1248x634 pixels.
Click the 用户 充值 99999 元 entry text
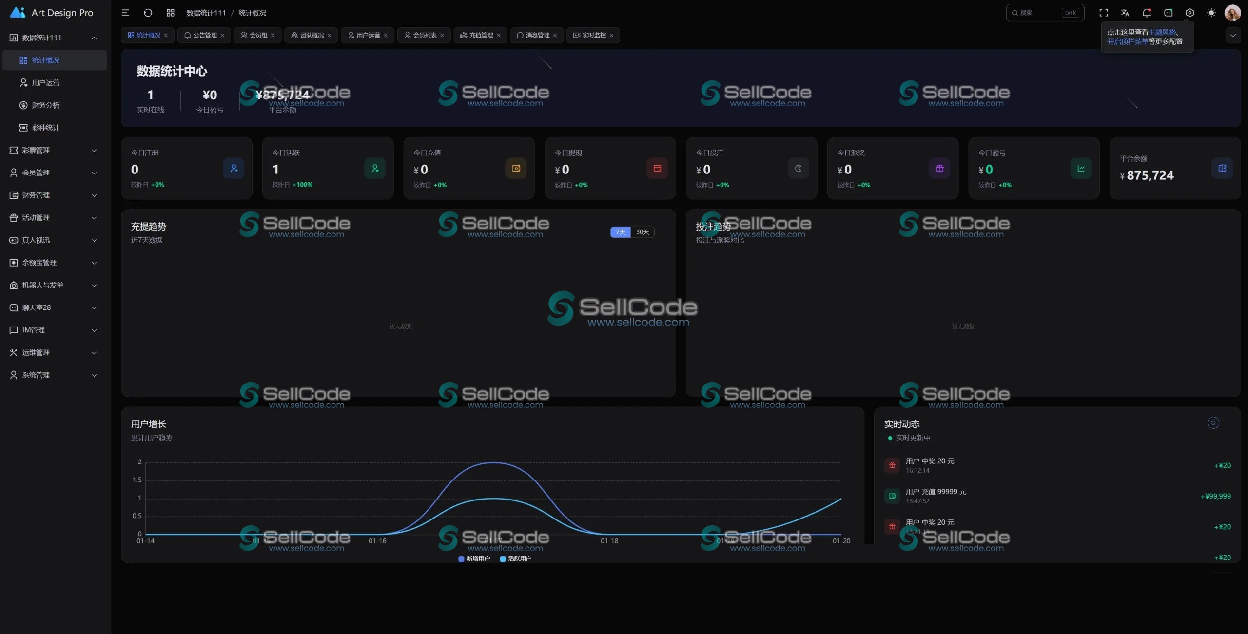(936, 492)
